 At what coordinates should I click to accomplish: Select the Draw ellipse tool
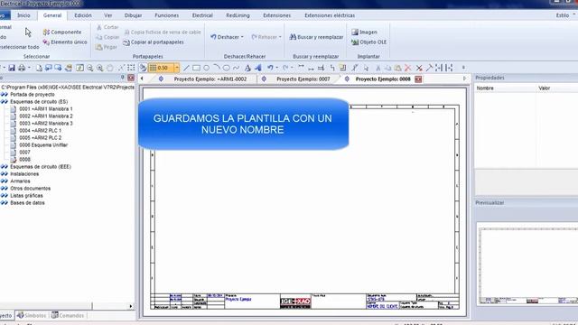[227, 68]
